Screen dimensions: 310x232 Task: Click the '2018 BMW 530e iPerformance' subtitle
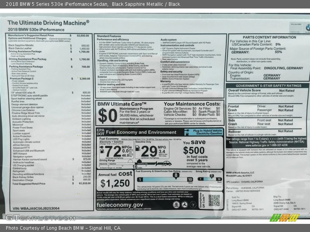[x=36, y=30]
